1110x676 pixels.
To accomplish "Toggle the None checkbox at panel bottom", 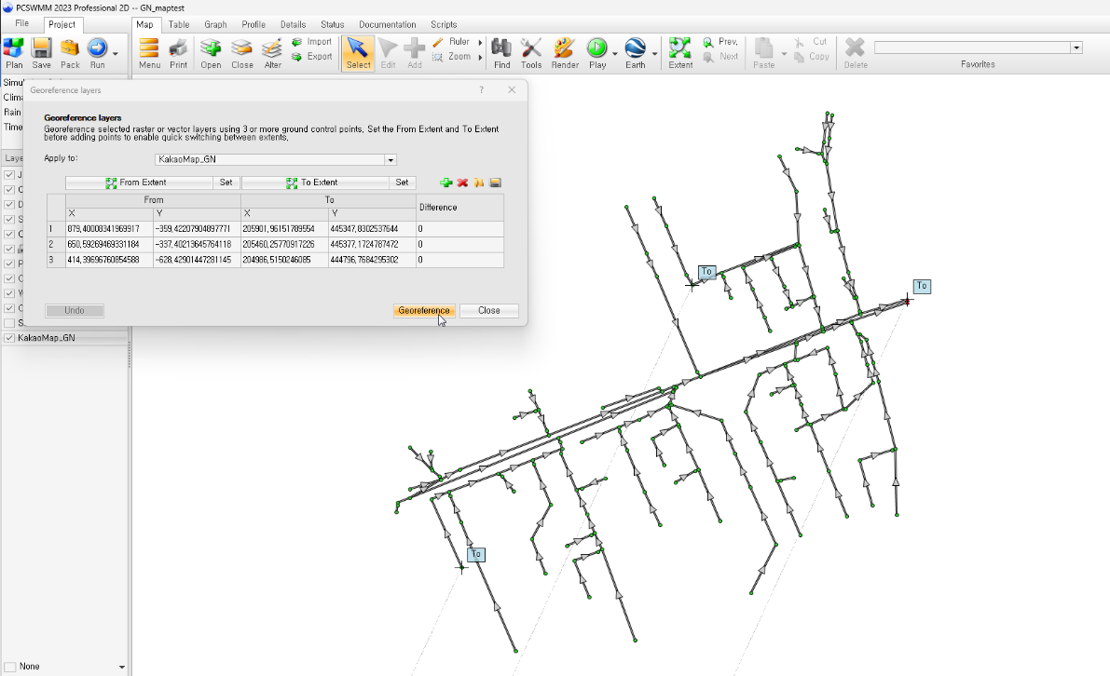I will coord(10,667).
